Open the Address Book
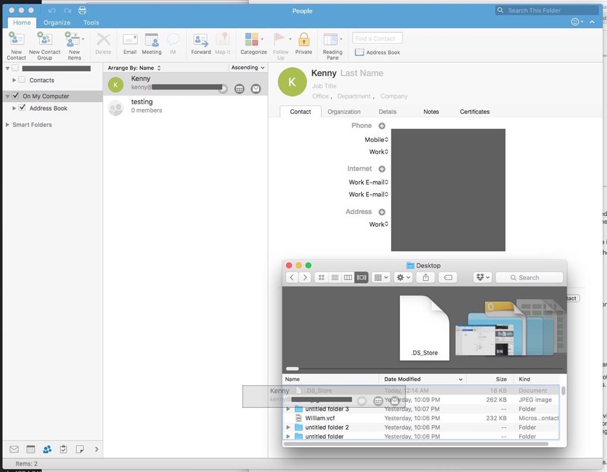Image resolution: width=607 pixels, height=472 pixels. pos(378,52)
